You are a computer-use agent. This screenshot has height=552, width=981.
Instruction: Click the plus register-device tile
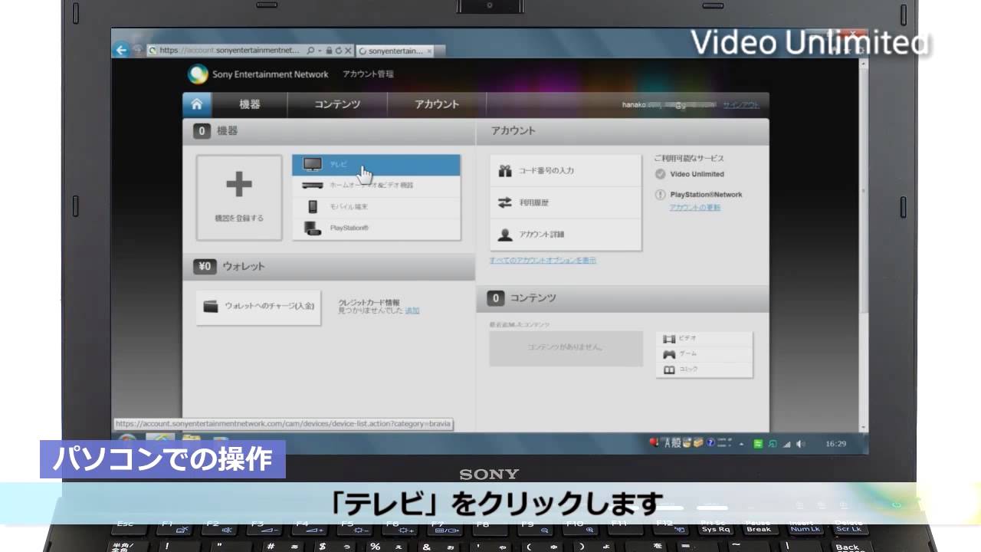point(239,197)
